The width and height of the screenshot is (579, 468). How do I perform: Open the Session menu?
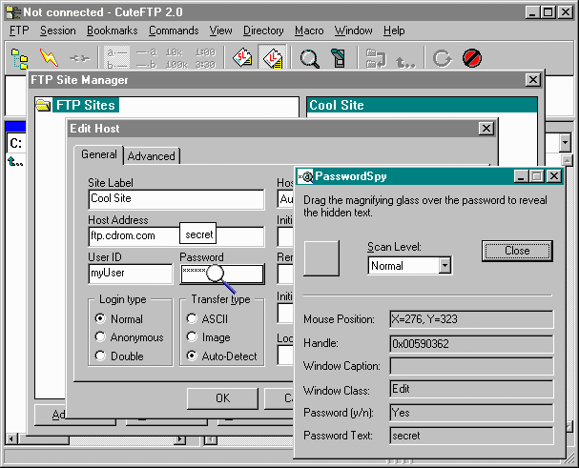pos(58,31)
